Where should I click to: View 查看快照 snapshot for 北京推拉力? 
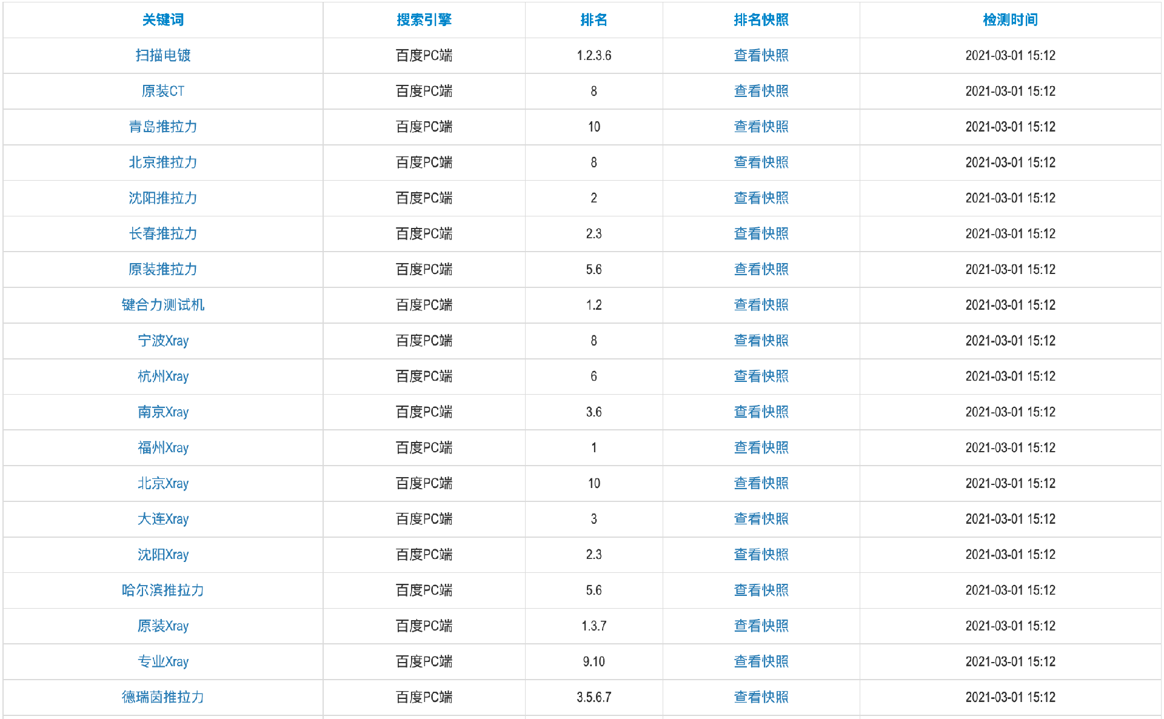pos(761,162)
